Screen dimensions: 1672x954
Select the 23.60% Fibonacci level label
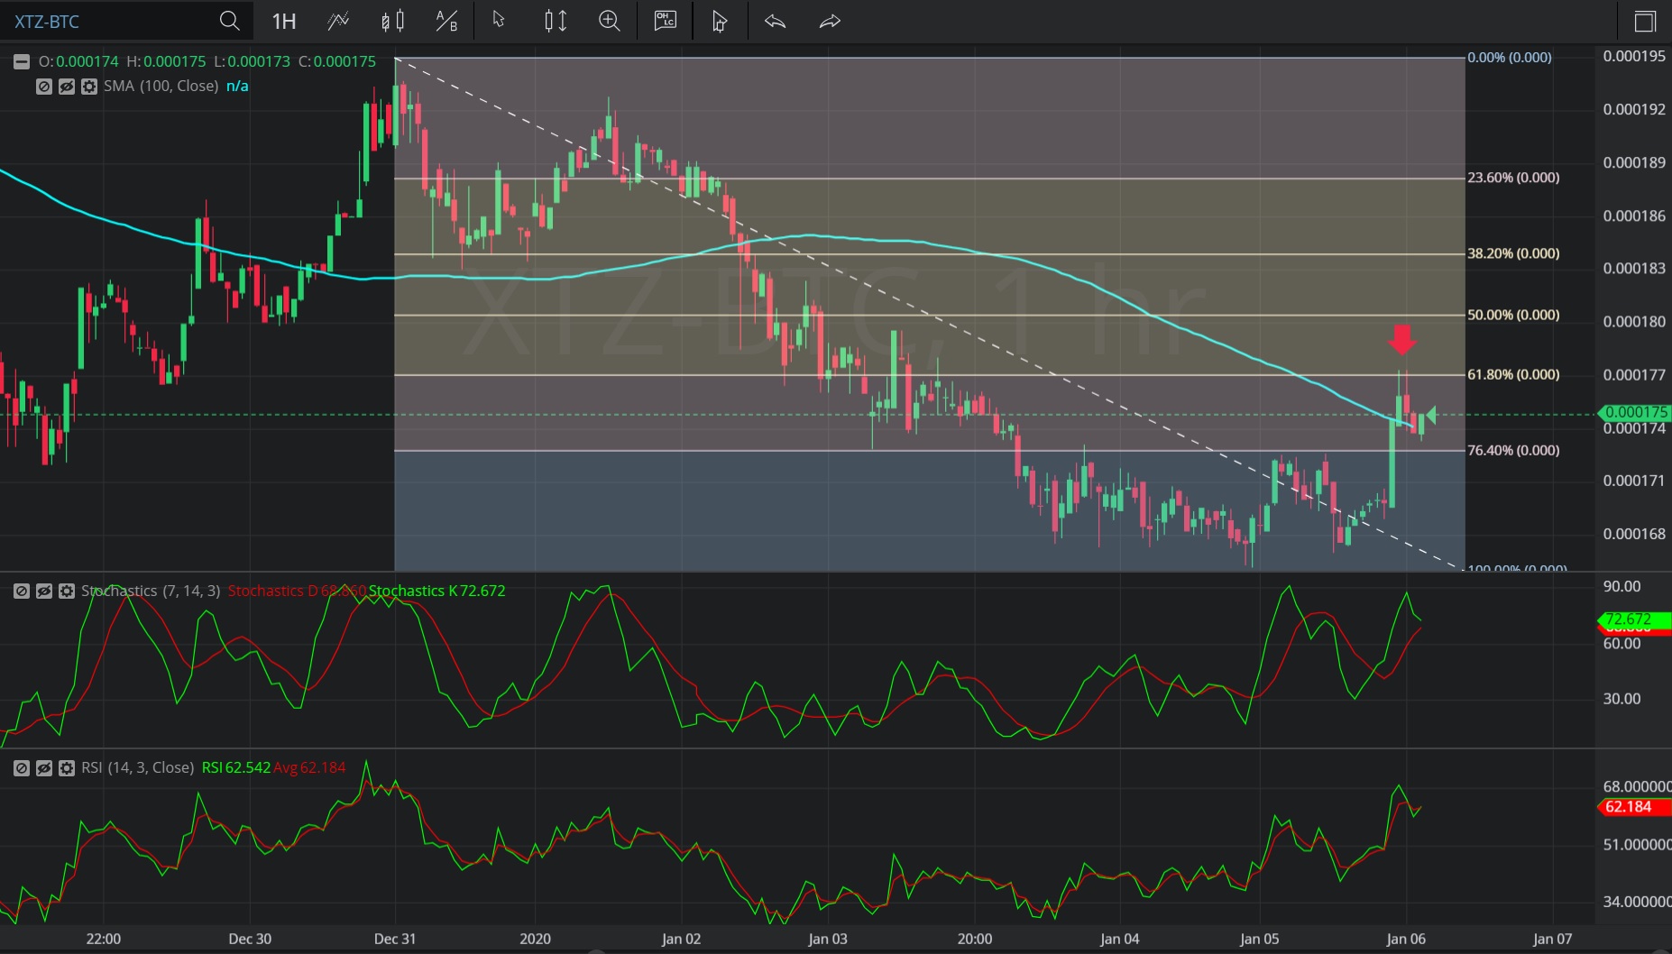[x=1513, y=178]
